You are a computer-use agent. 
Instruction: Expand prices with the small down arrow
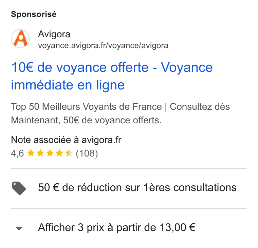point(19,228)
